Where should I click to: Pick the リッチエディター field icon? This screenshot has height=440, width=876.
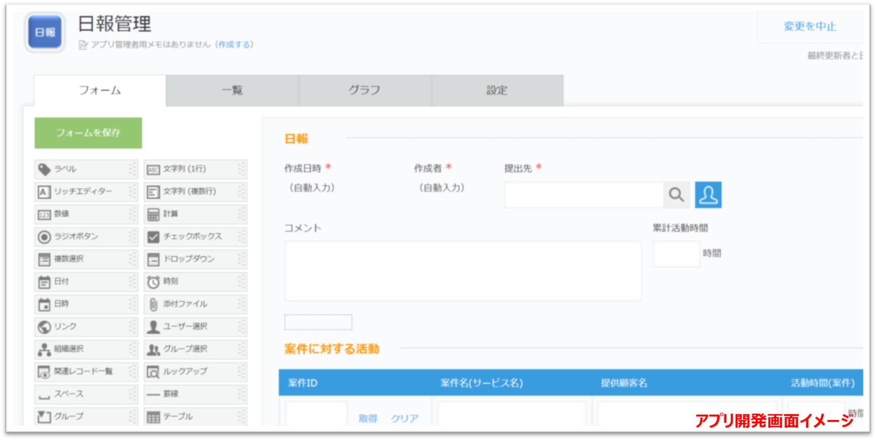click(44, 192)
